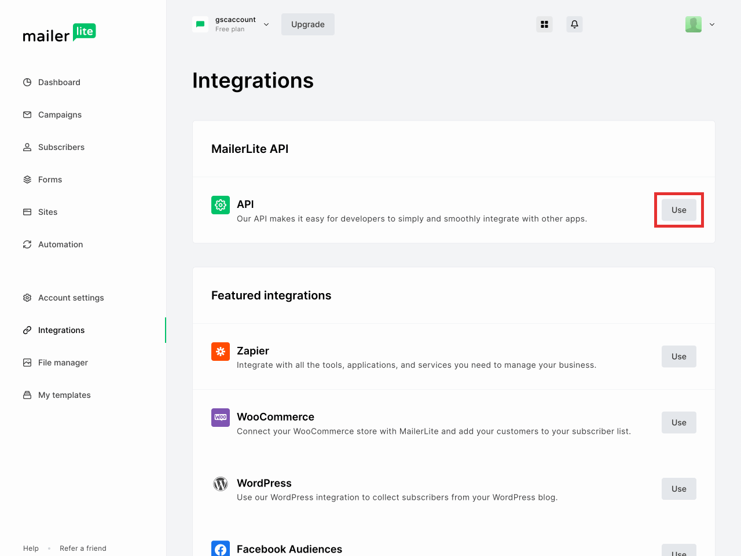Screen dimensions: 741x556
Task: Open the apps grid icon in the header
Action: (x=544, y=24)
